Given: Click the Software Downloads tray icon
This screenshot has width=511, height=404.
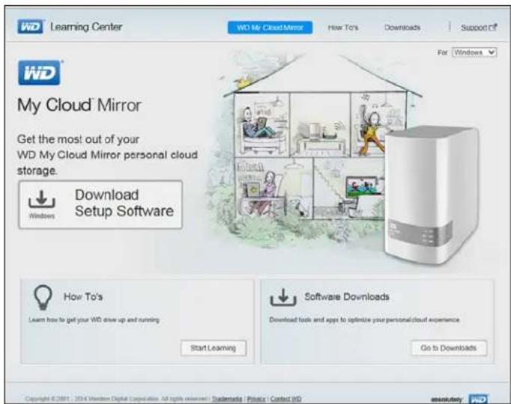Looking at the screenshot, I should click(283, 297).
